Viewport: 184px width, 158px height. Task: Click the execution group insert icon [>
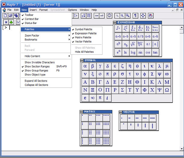pyautogui.click(x=76, y=16)
